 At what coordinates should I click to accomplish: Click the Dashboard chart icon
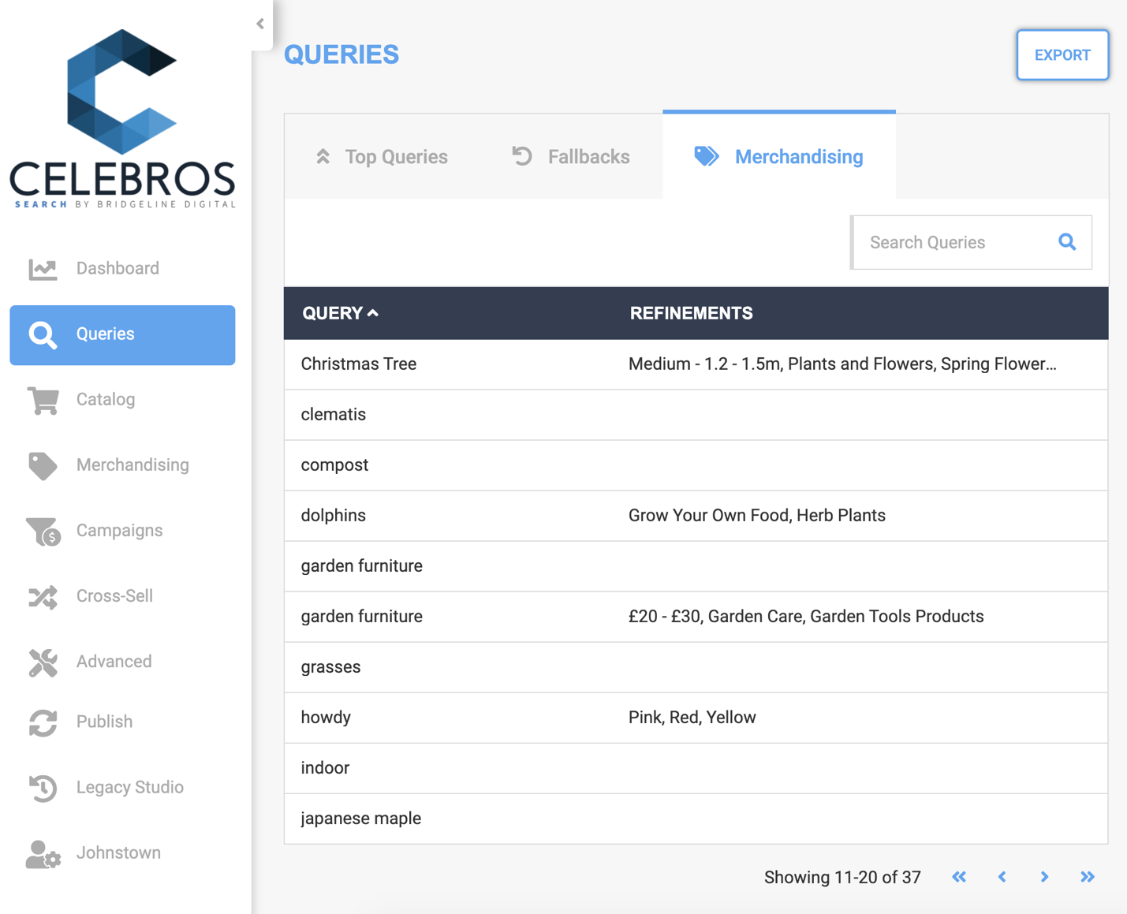[x=43, y=269]
